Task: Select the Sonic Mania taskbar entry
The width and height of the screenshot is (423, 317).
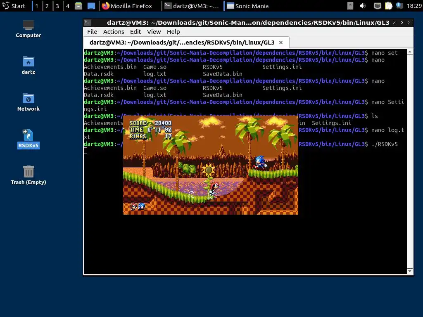Action: pos(248,6)
